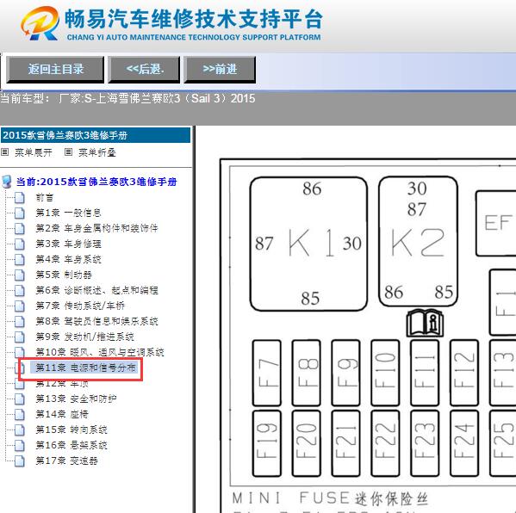Click fuse F19 in the diagram
516x513 pixels.
tap(267, 443)
